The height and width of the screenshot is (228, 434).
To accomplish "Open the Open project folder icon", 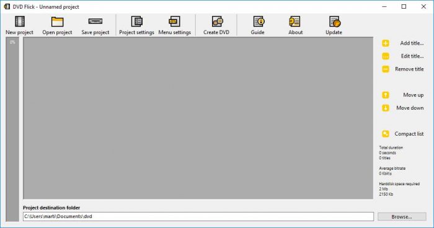I will (x=57, y=22).
